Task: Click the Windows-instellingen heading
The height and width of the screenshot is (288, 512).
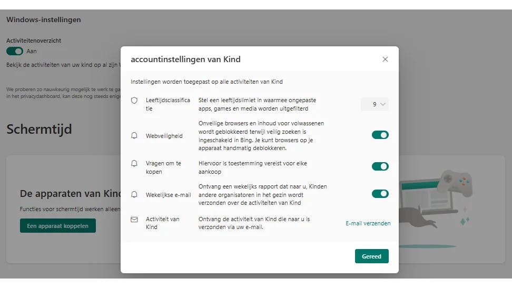Action: click(44, 19)
